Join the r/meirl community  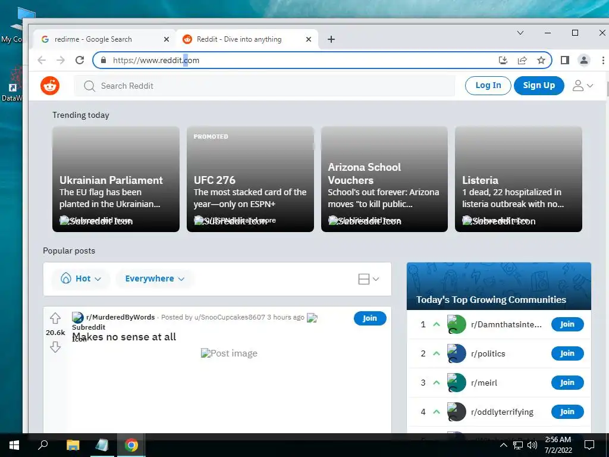[567, 383]
